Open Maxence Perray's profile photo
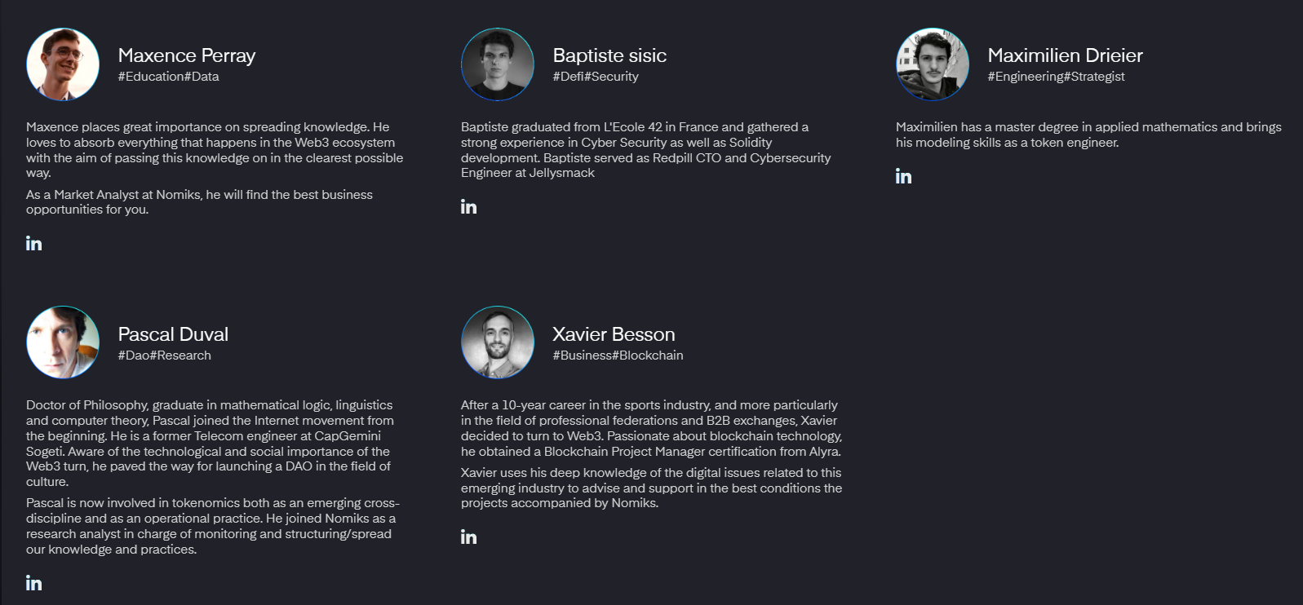 (63, 64)
